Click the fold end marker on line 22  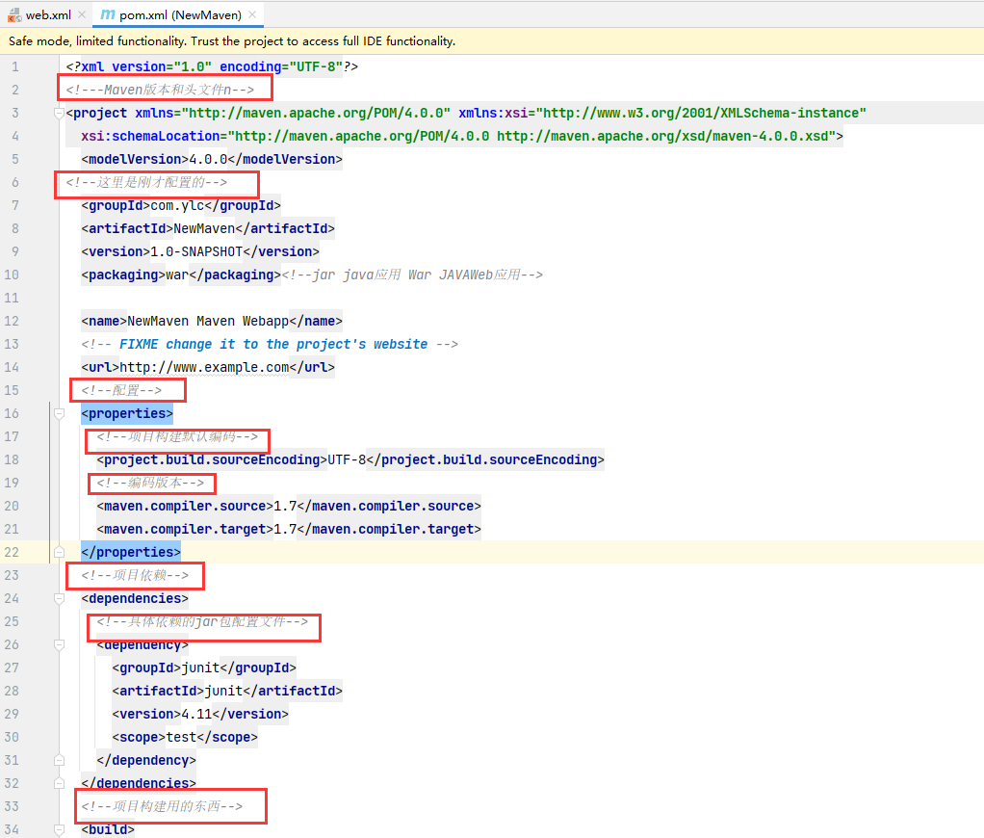[59, 552]
